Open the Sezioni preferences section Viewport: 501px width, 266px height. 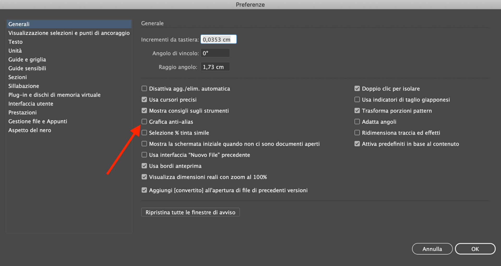pyautogui.click(x=69, y=77)
